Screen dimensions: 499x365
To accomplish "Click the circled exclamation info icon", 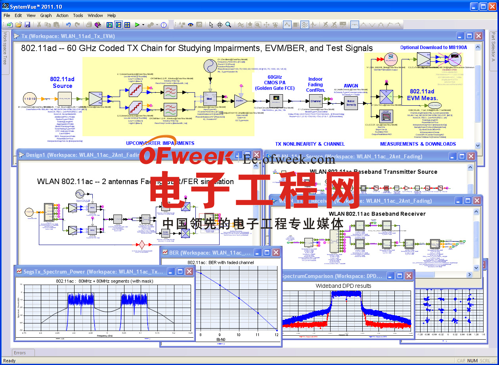I will tap(164, 25).
